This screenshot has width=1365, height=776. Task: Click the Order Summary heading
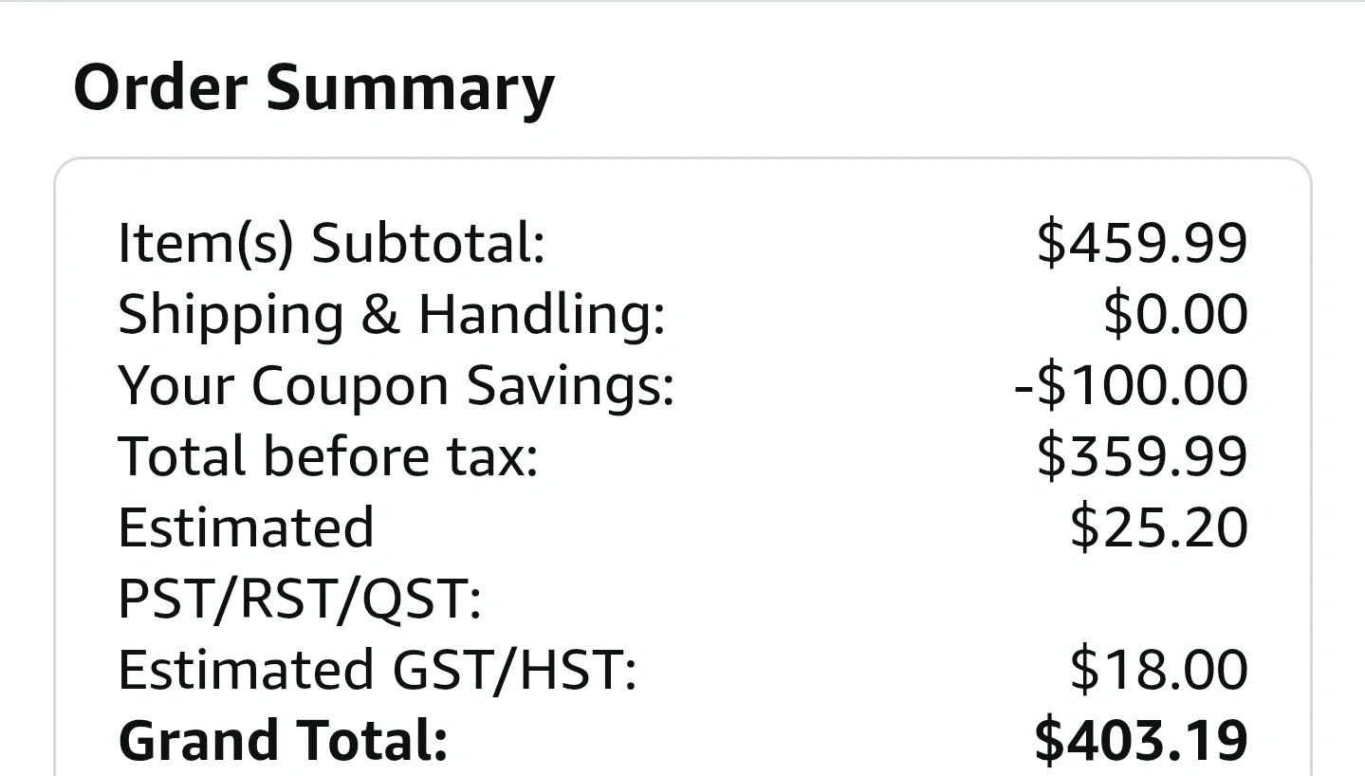tap(313, 87)
